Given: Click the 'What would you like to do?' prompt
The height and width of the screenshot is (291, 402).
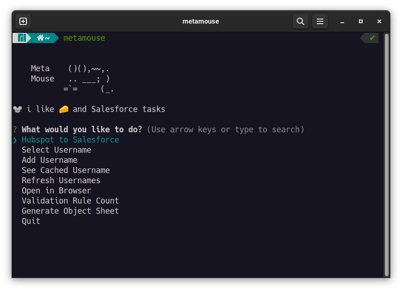Looking at the screenshot, I should pos(82,130).
